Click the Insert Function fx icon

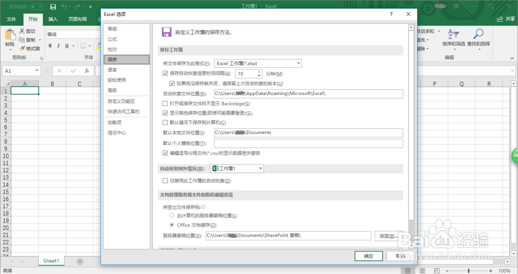(87, 71)
